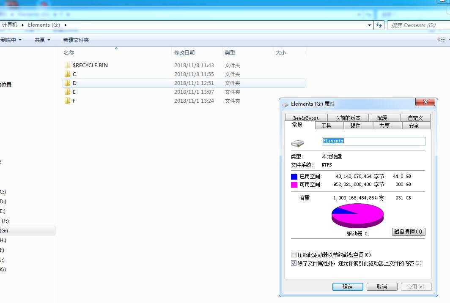Click the $RECYCLE.BIN folder icon
The width and height of the screenshot is (450, 303).
pyautogui.click(x=67, y=66)
